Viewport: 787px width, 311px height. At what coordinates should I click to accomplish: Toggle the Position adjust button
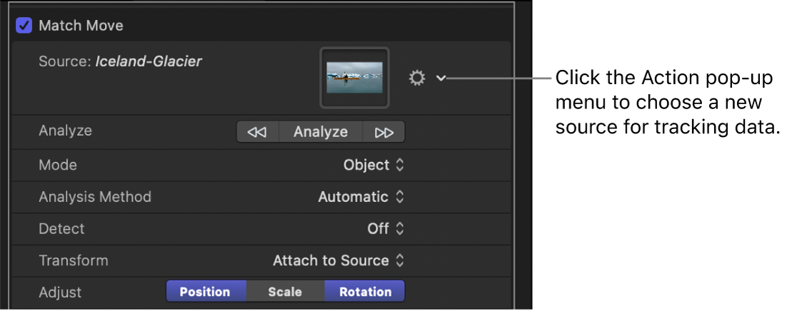pos(206,292)
